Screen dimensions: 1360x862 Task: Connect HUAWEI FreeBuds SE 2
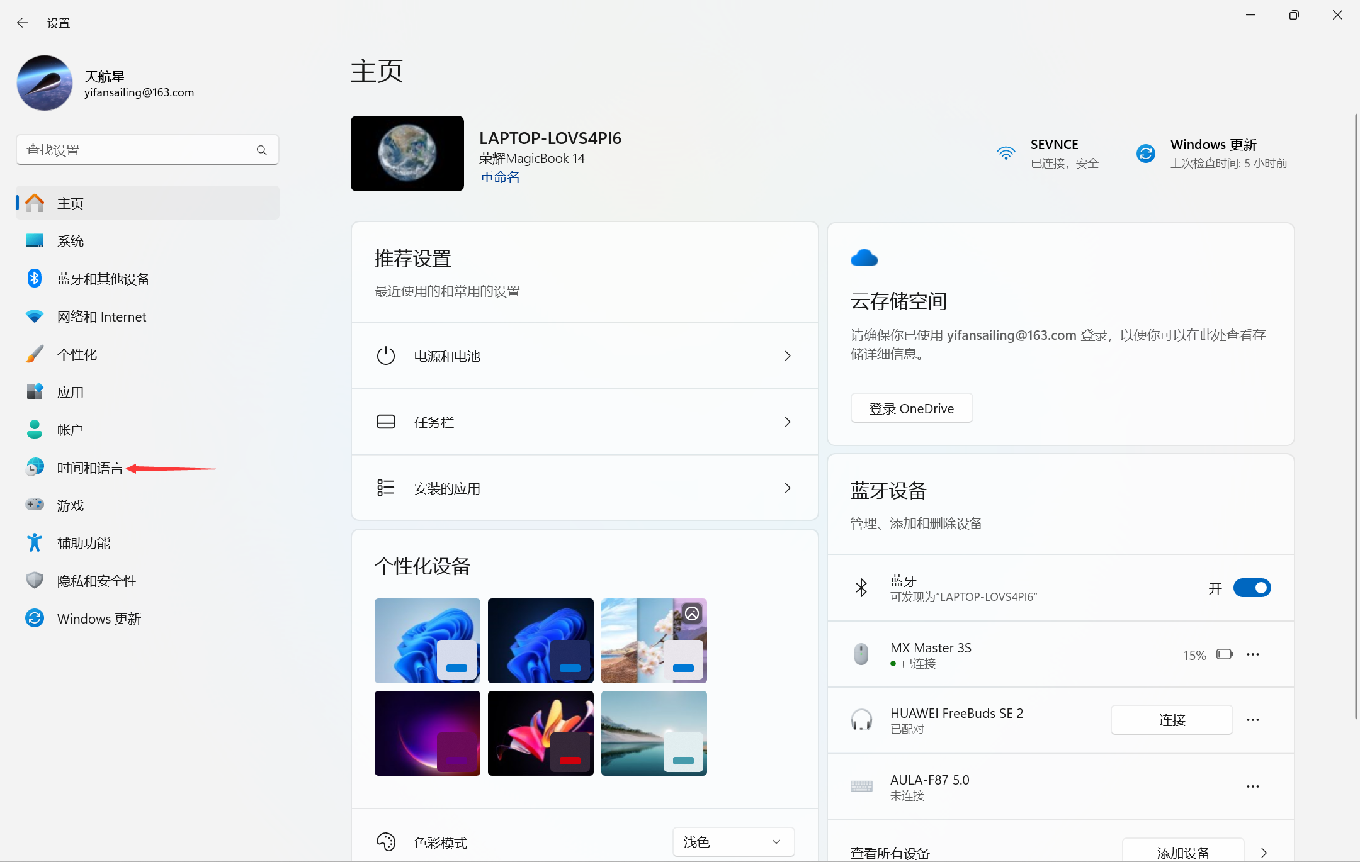[1171, 720]
